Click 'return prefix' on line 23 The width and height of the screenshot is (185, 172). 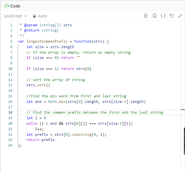41,140
